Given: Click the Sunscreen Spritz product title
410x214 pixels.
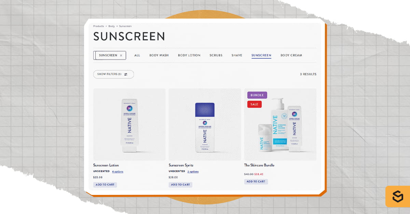Looking at the screenshot, I should point(181,165).
